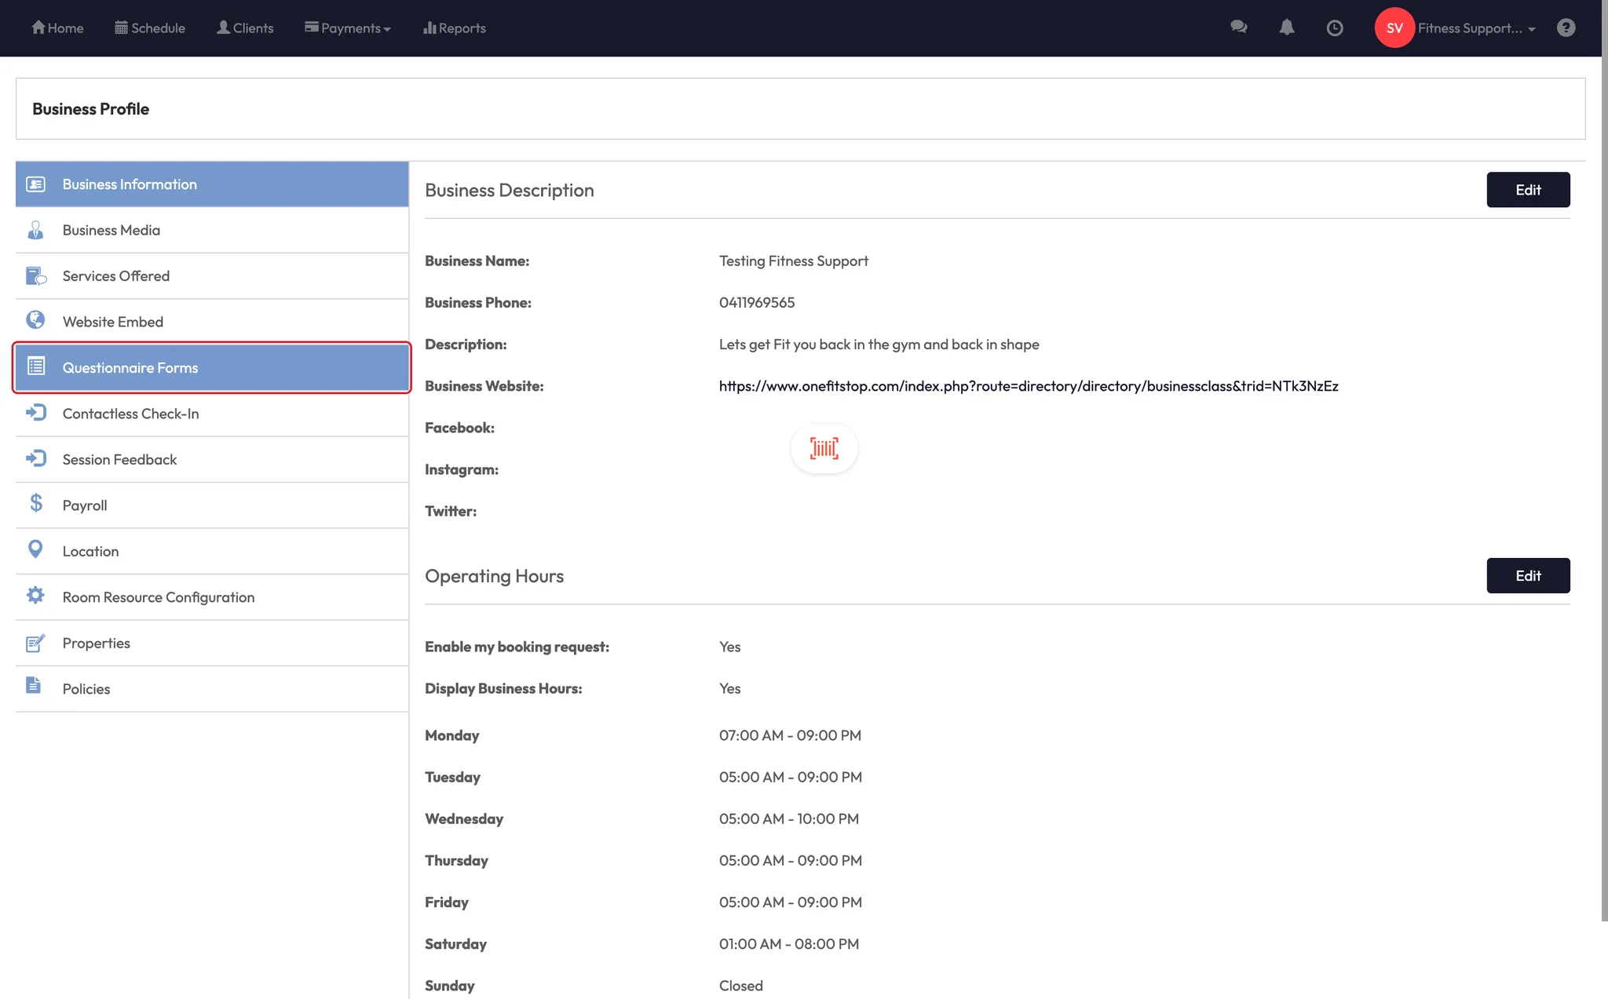Screen dimensions: 1608x999
Task: Open the chat messages icon
Action: [1238, 27]
